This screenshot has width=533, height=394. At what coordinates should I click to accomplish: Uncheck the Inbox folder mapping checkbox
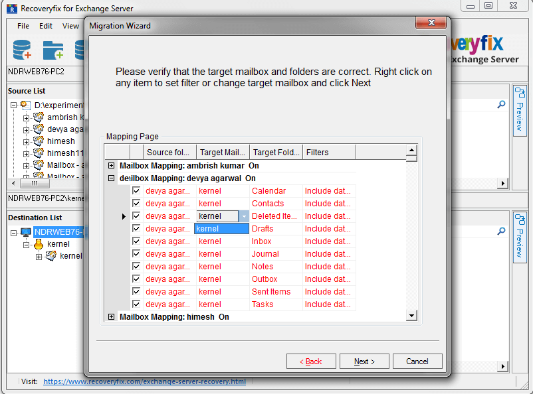pyautogui.click(x=136, y=241)
